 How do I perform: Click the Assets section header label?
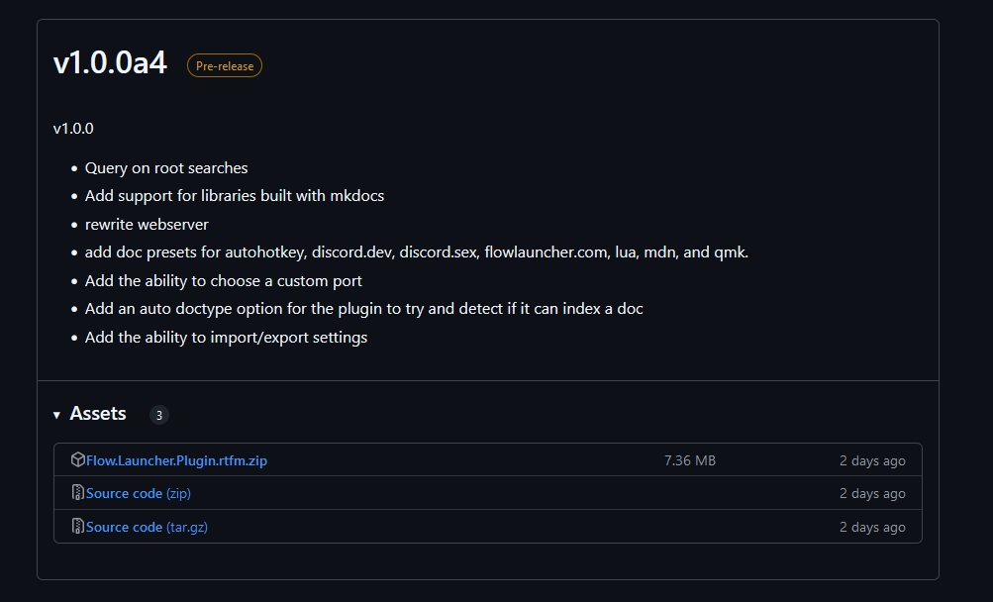click(98, 414)
